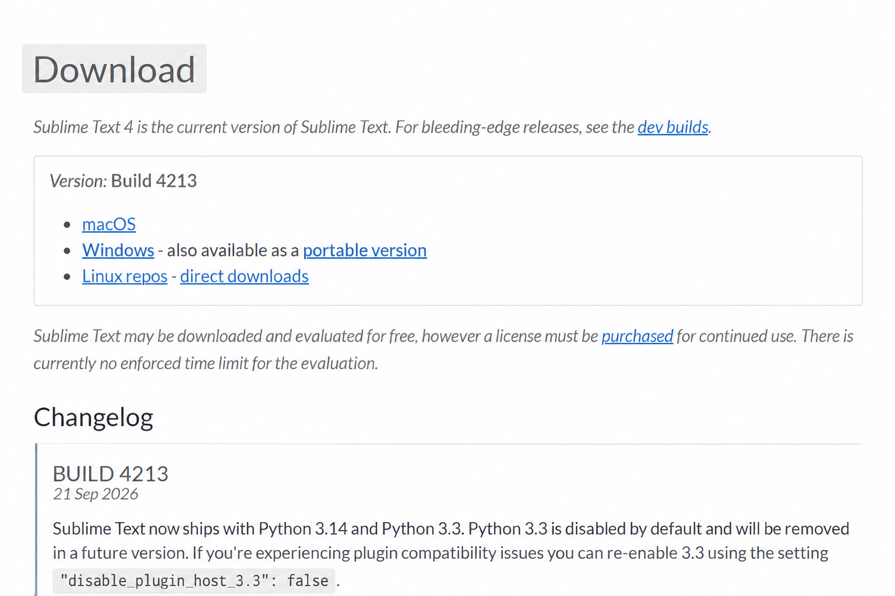Click the BUILD 4213 changelog title
This screenshot has width=895, height=596.
pos(111,474)
